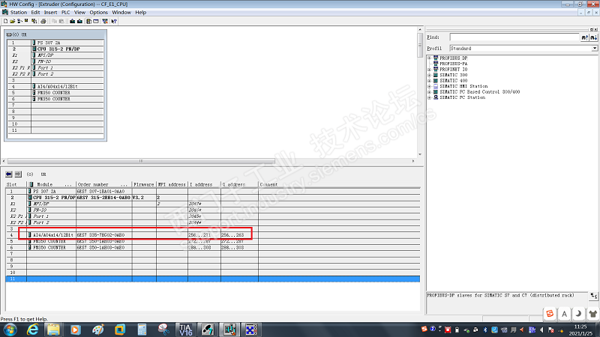Select AI4/AO4x14/12Bit in the rack view
This screenshot has width=600, height=337.
point(58,86)
